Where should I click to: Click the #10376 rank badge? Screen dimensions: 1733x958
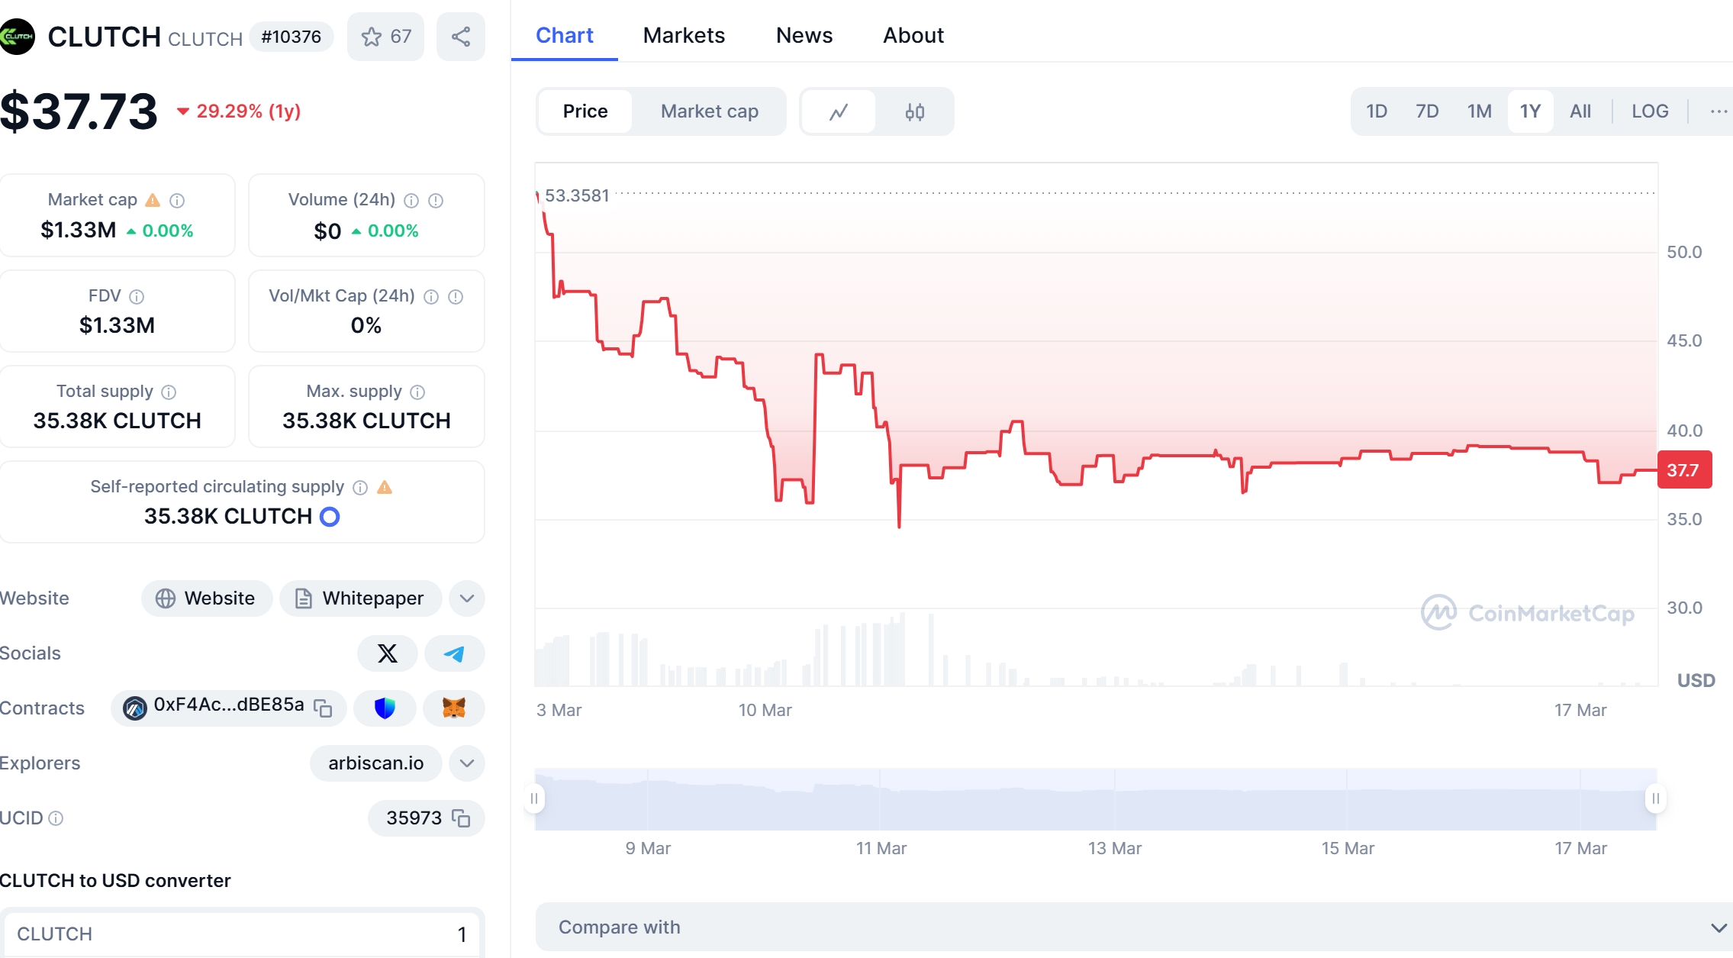pos(291,37)
